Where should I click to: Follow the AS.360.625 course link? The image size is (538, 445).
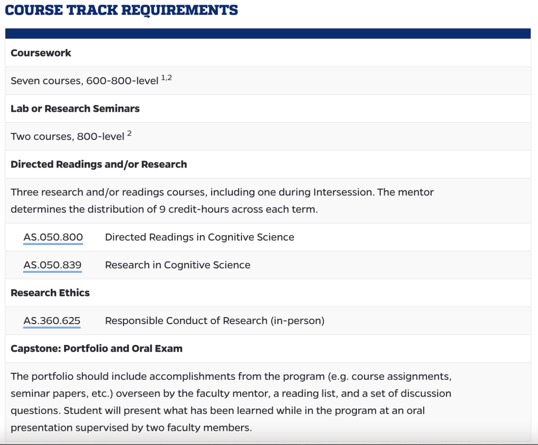52,321
